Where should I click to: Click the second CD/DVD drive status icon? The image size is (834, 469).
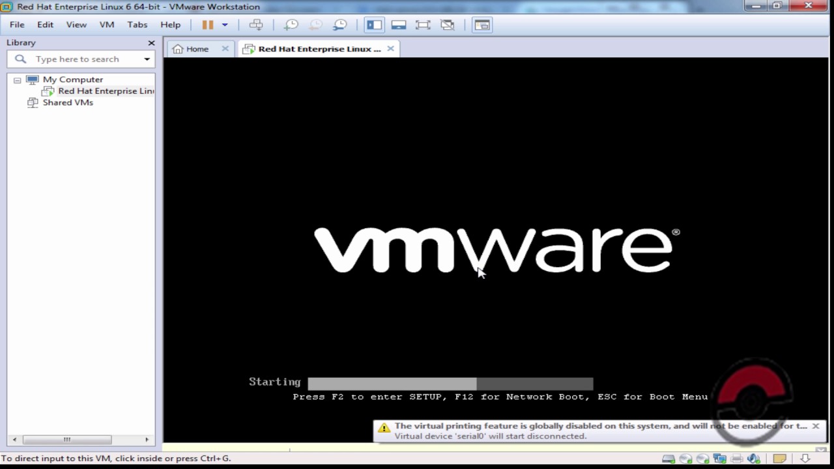point(702,459)
